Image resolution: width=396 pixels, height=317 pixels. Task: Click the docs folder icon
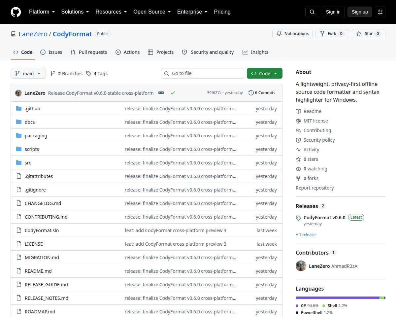[x=19, y=122]
